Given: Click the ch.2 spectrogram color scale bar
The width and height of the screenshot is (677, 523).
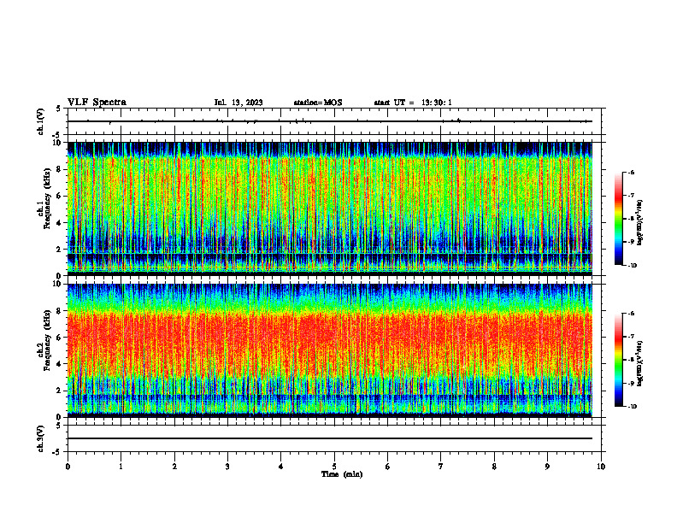Looking at the screenshot, I should coord(618,360).
